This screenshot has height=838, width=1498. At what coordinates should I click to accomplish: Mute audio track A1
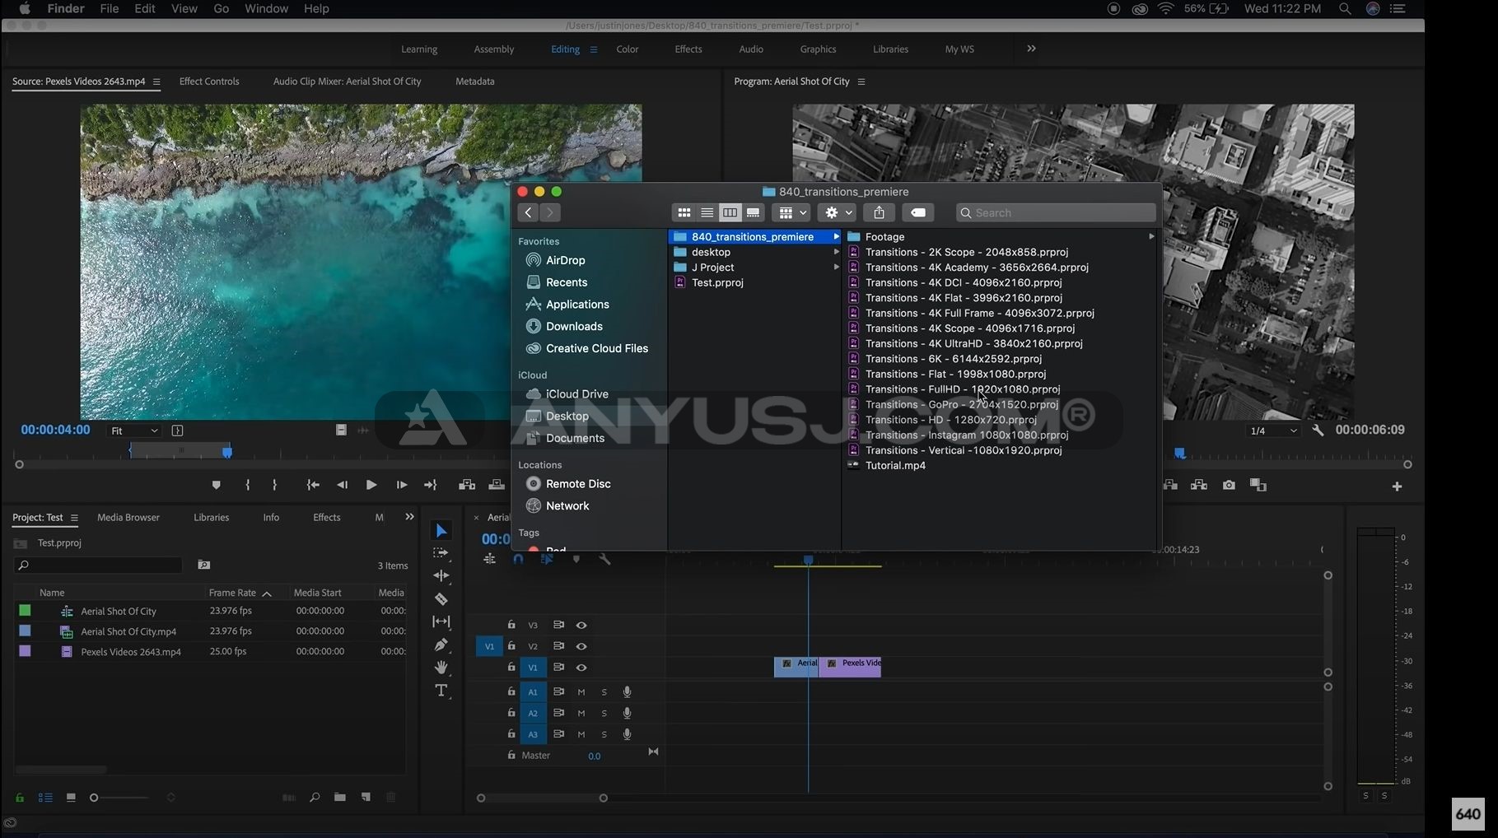pos(581,691)
